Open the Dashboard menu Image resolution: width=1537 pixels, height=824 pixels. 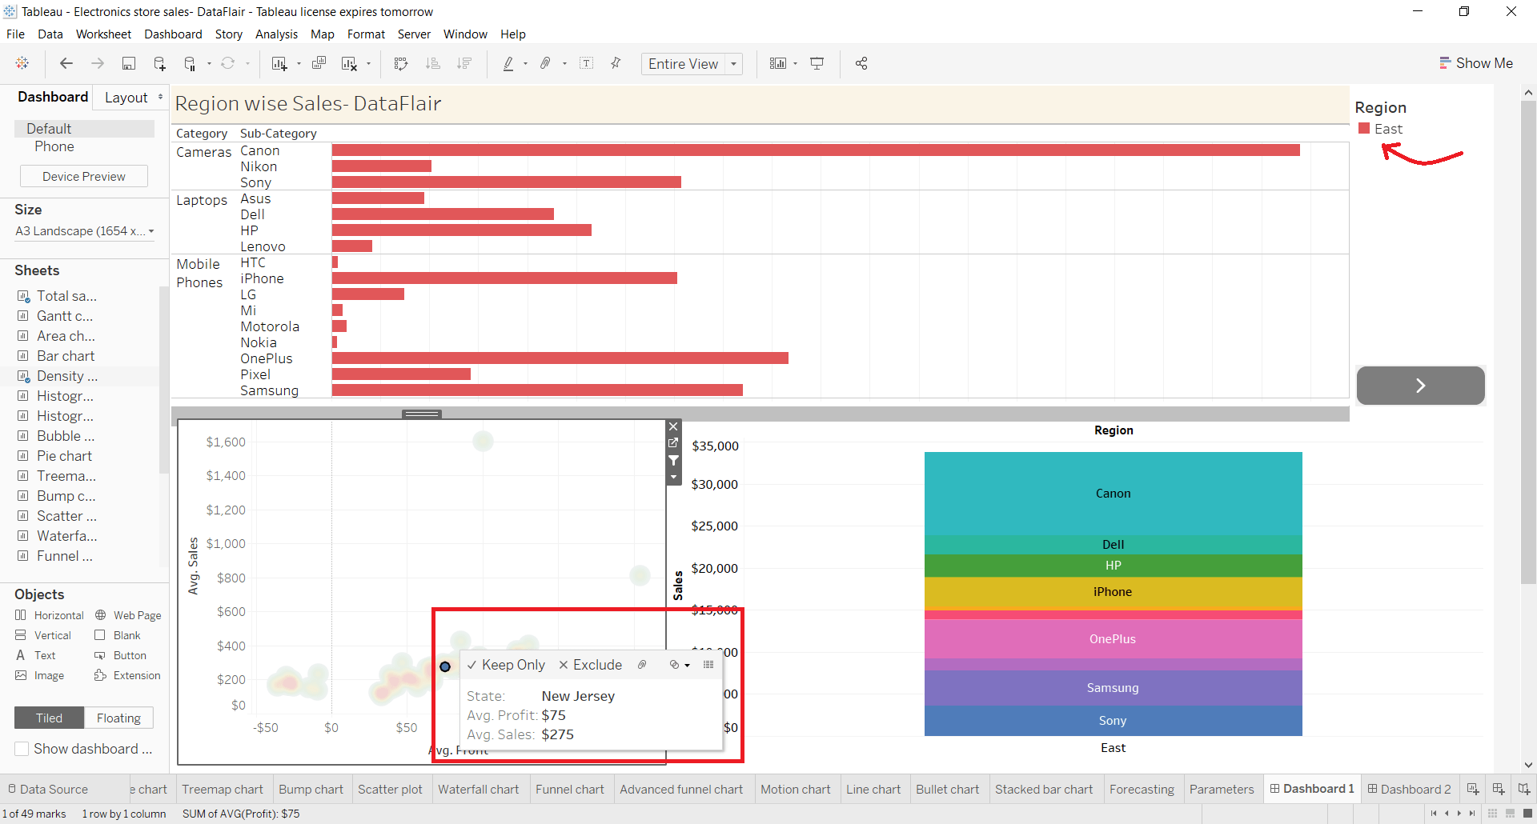coord(173,34)
